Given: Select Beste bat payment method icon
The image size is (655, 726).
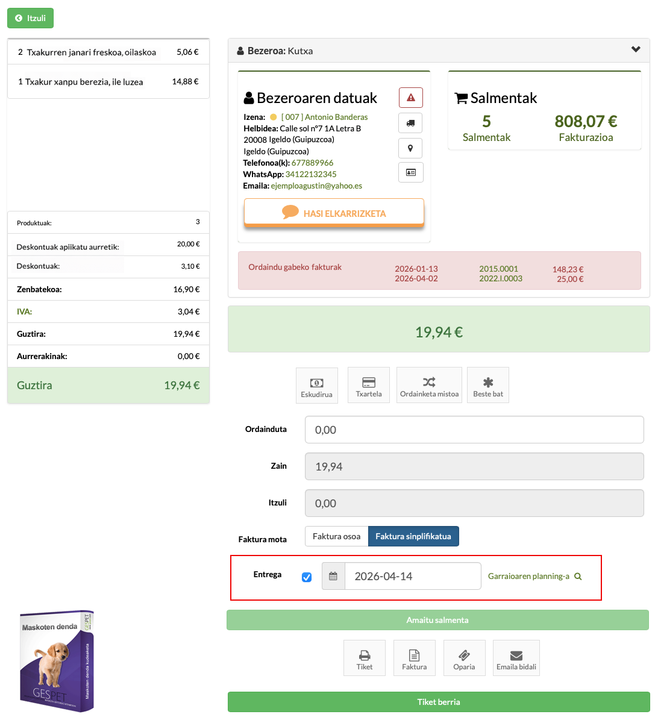Looking at the screenshot, I should [x=487, y=385].
